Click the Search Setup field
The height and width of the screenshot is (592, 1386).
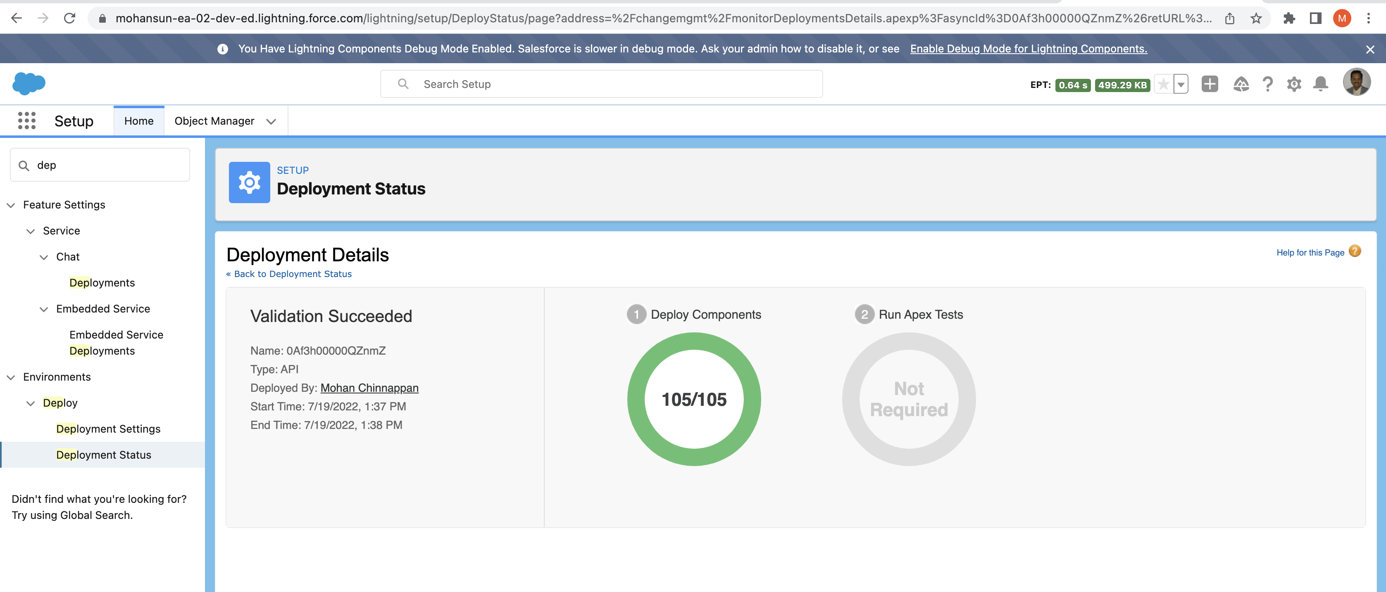coord(601,84)
